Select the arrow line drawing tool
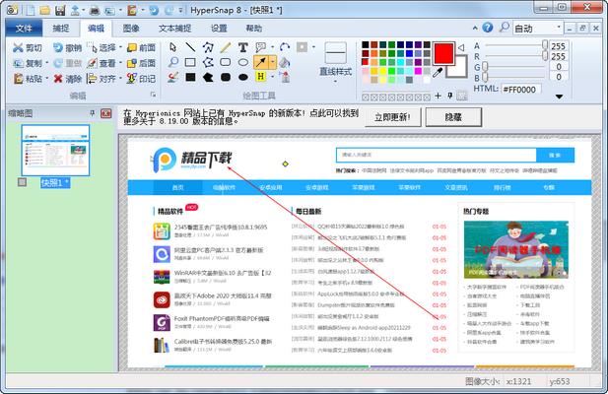Image resolution: width=608 pixels, height=394 pixels. [x=261, y=62]
